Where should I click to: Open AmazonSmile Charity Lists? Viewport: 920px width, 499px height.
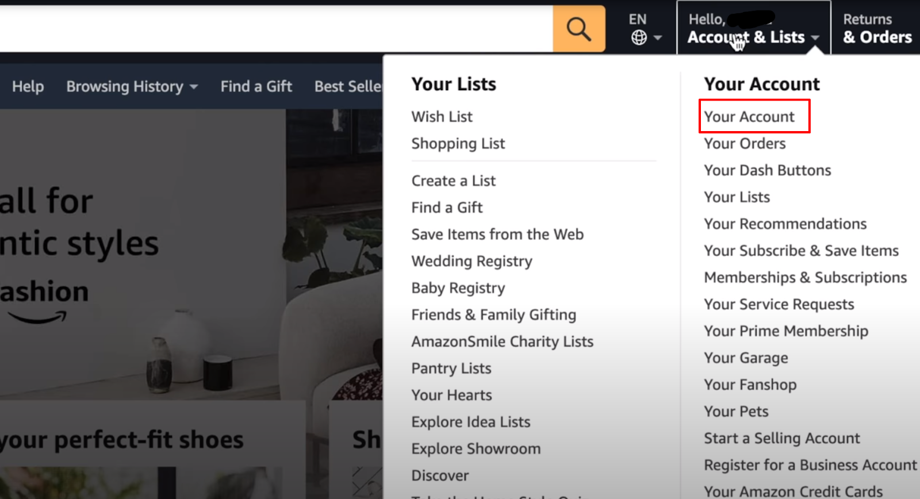[x=502, y=341]
